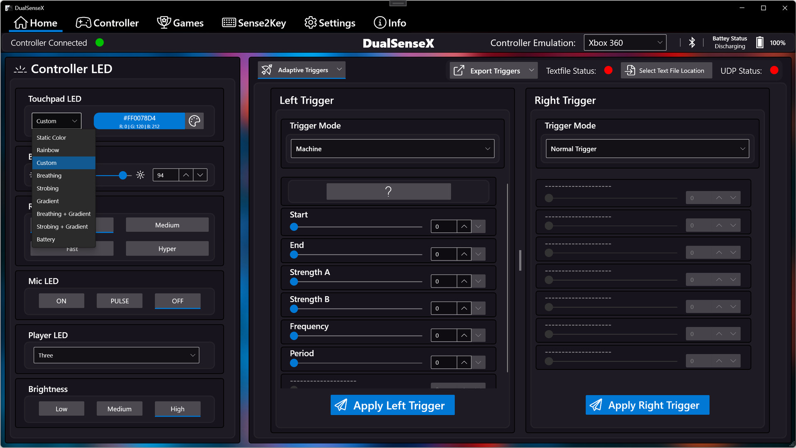
Task: Click the battery level icon
Action: (x=759, y=43)
